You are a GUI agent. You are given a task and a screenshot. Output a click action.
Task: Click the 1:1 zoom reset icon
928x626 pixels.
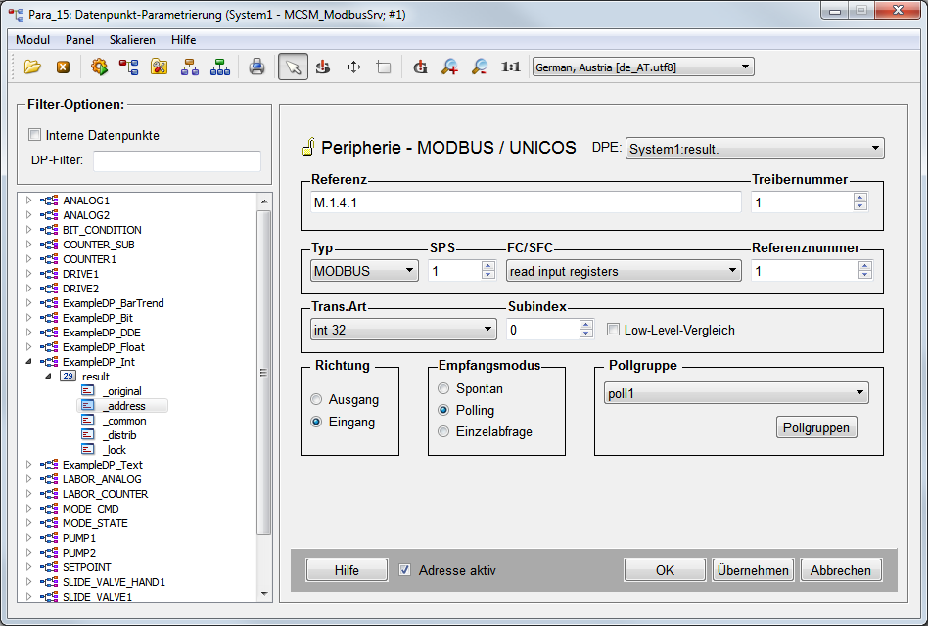point(510,67)
